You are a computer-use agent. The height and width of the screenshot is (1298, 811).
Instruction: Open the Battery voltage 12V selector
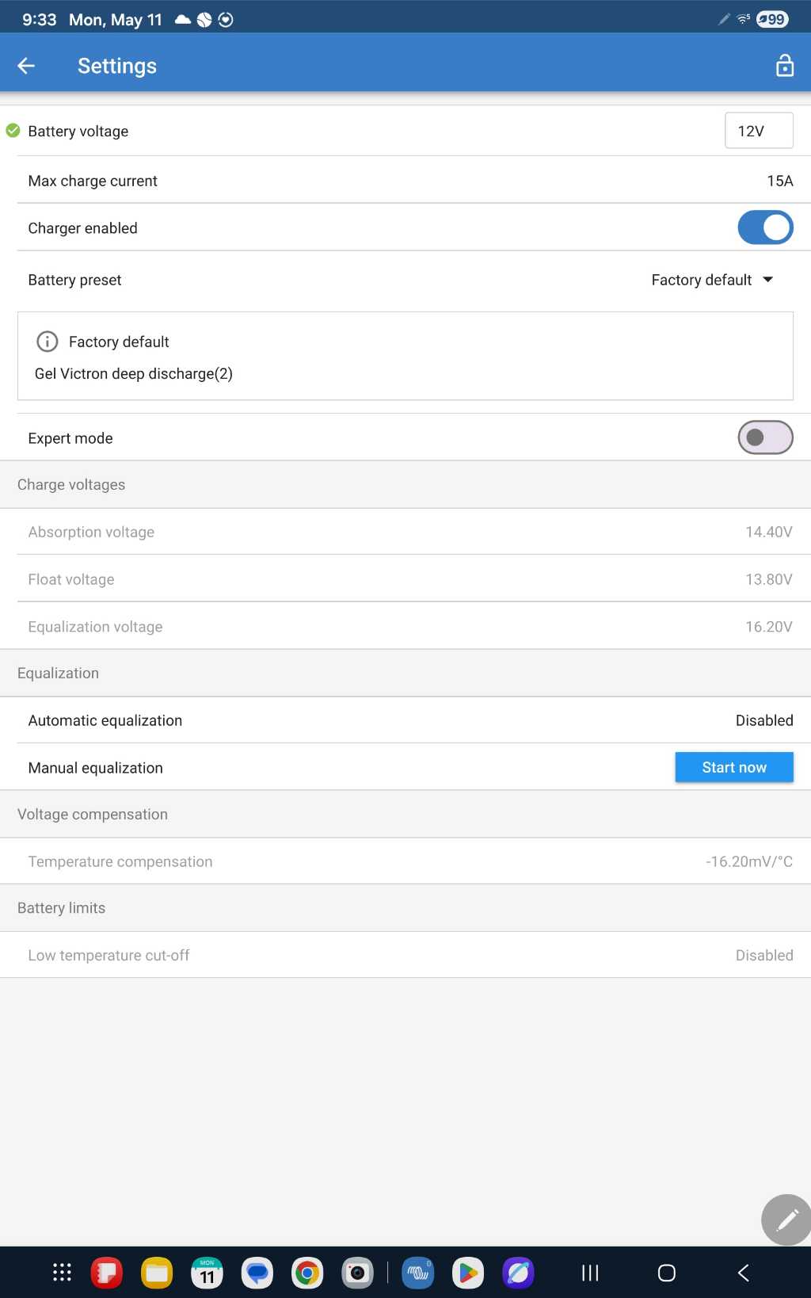click(759, 131)
